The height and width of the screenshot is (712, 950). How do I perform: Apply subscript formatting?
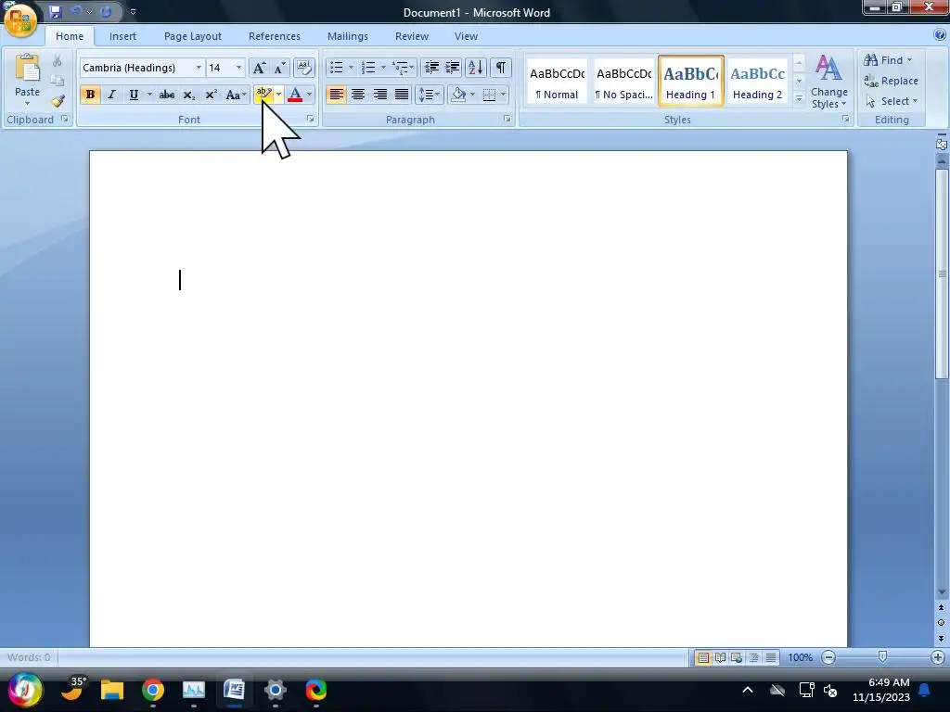[189, 95]
